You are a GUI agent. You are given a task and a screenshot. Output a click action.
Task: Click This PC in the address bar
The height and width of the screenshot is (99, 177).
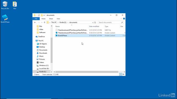coord(54,23)
